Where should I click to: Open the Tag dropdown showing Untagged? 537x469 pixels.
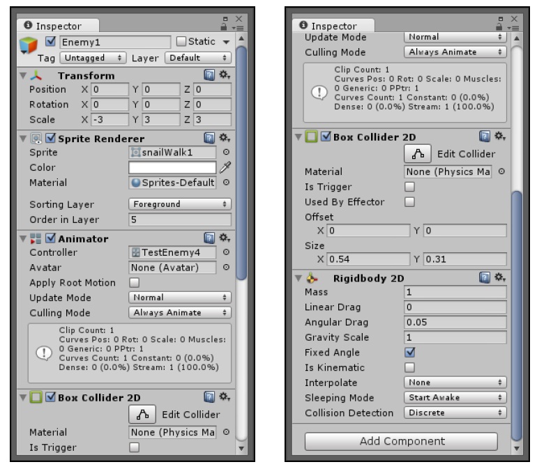coord(93,58)
